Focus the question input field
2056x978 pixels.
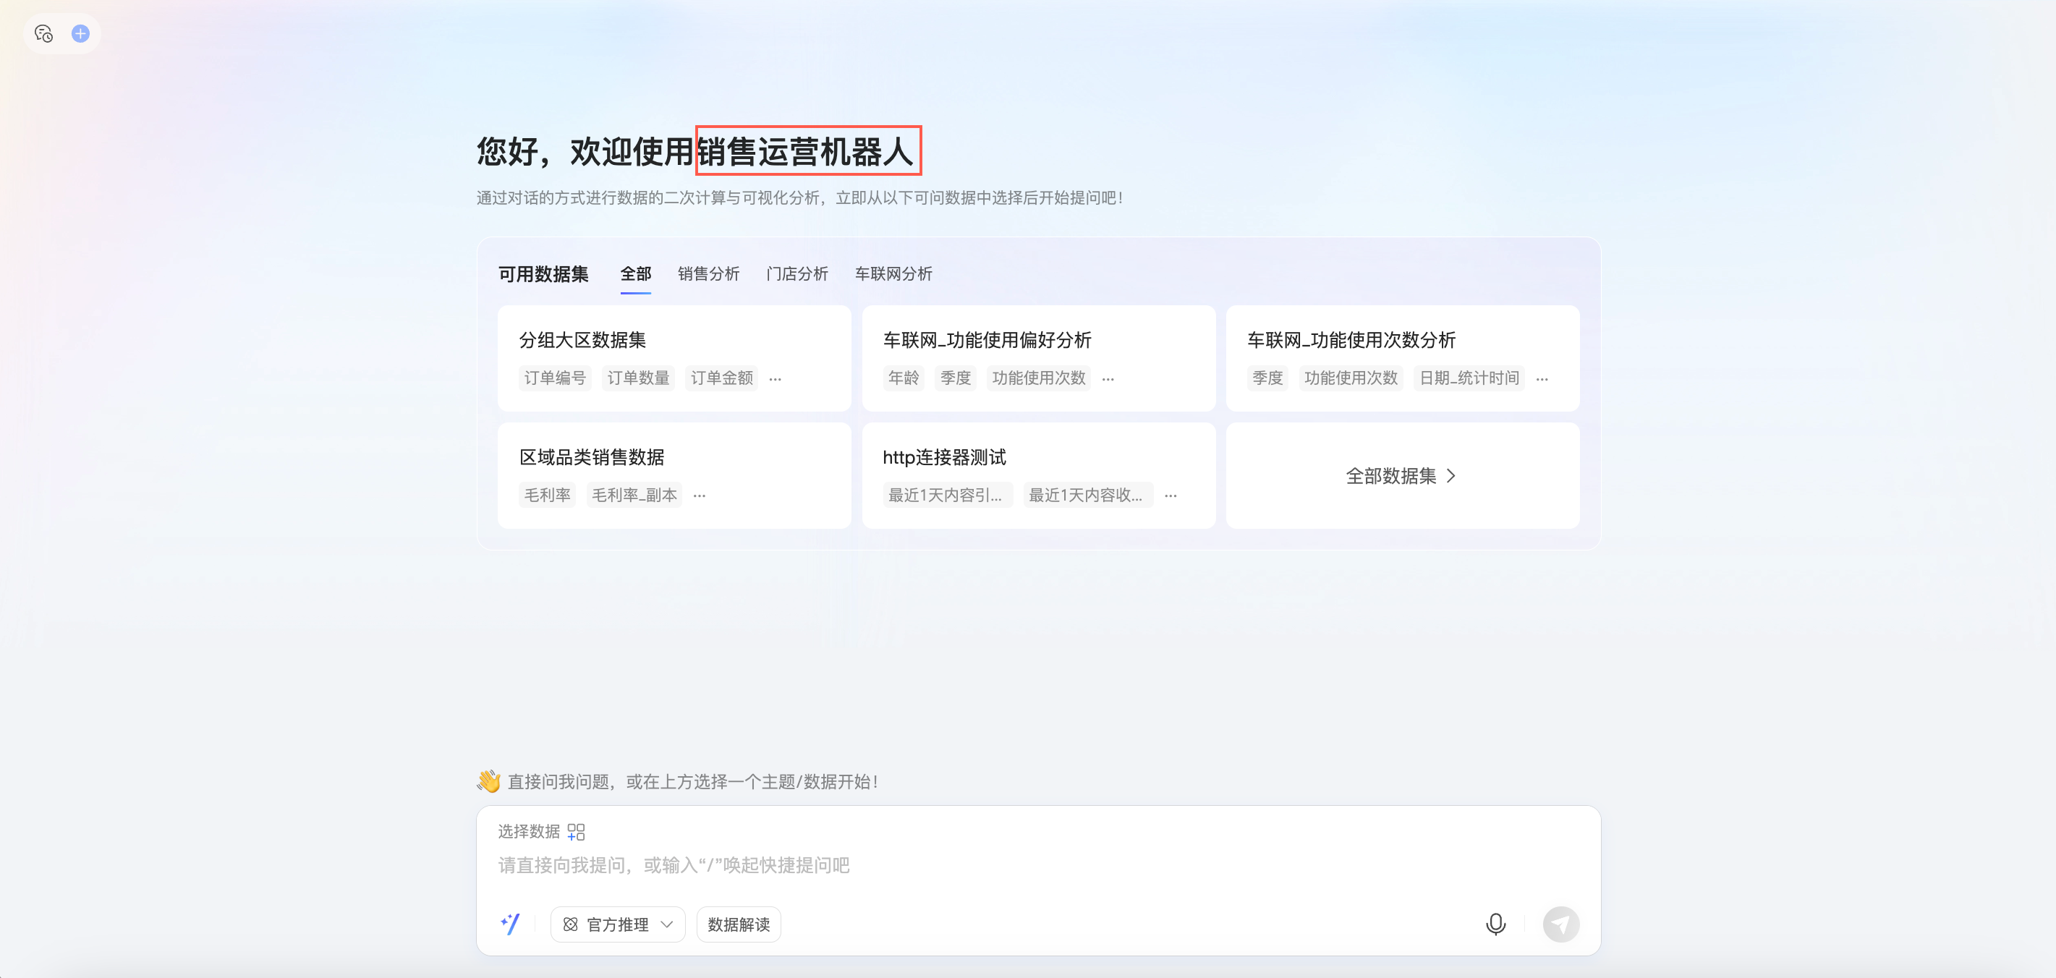point(1037,865)
